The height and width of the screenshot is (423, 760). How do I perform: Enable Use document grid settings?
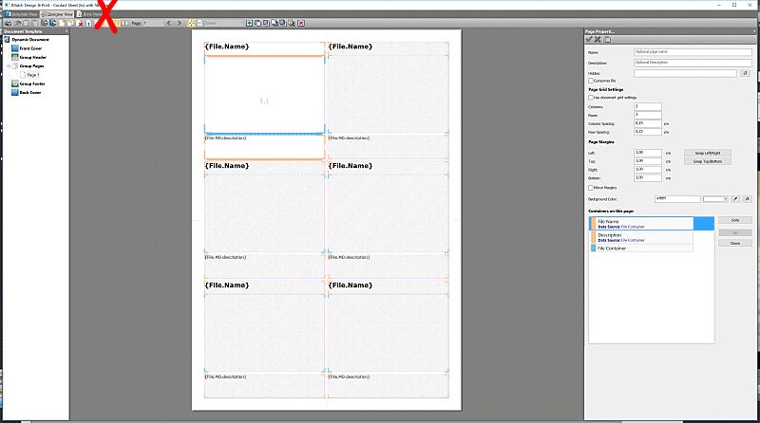(591, 98)
